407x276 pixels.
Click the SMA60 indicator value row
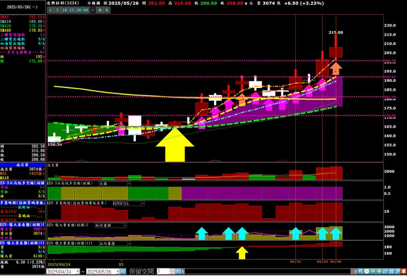pyautogui.click(x=23, y=30)
